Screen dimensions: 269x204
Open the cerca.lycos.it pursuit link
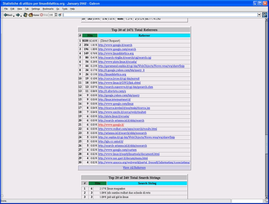click(x=119, y=79)
